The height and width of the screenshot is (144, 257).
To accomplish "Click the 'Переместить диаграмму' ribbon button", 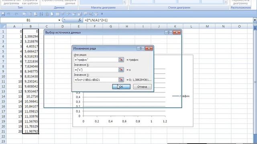I will 241,2.
